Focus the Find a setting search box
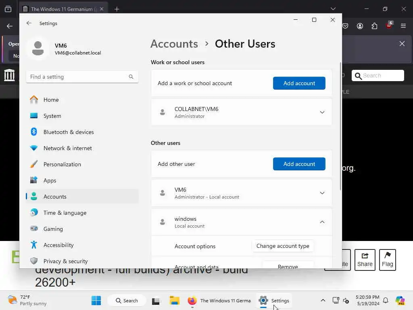Image resolution: width=413 pixels, height=310 pixels. 82,77
